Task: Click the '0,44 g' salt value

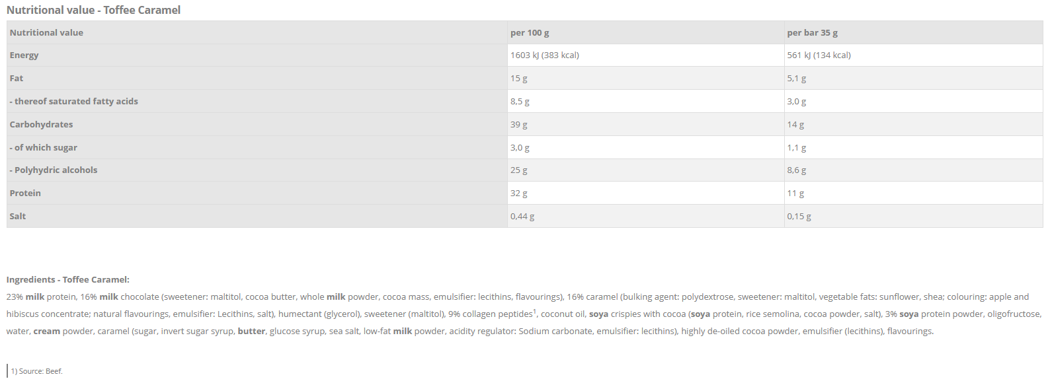Action: [x=522, y=217]
